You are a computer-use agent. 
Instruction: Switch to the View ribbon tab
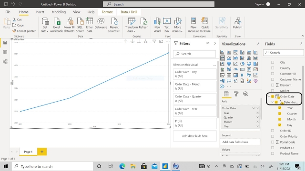click(77, 12)
